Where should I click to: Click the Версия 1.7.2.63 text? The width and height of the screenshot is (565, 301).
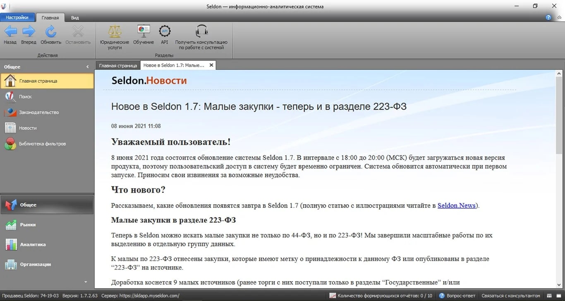point(80,296)
